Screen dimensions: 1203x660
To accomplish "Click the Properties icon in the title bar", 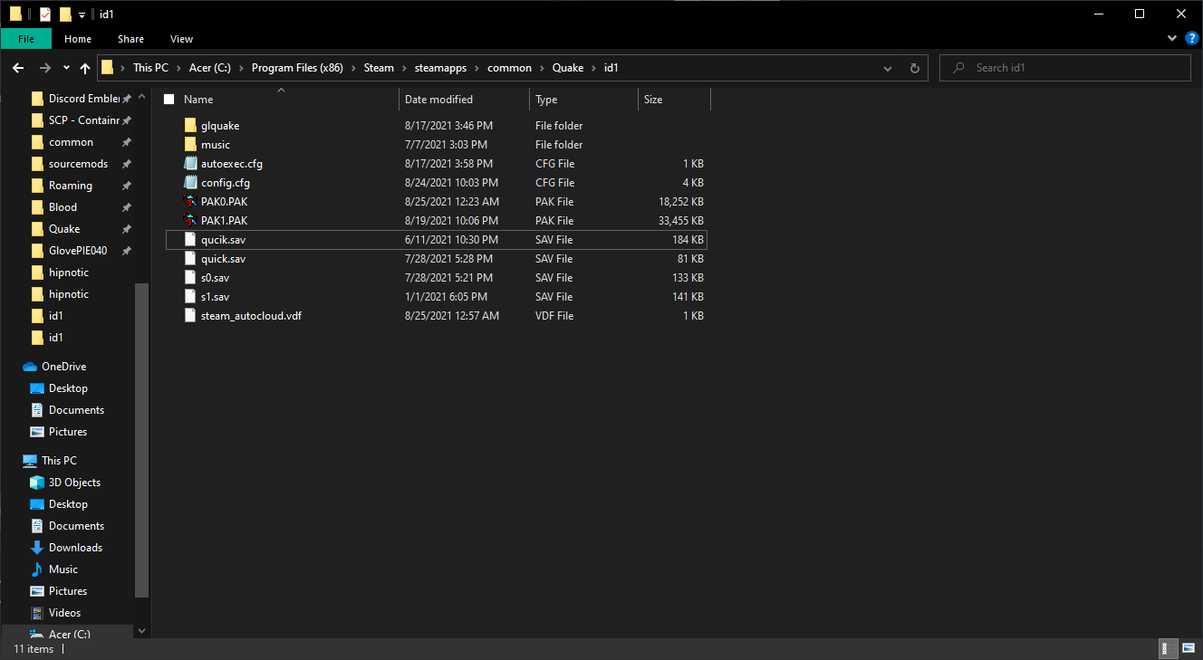I will (45, 14).
